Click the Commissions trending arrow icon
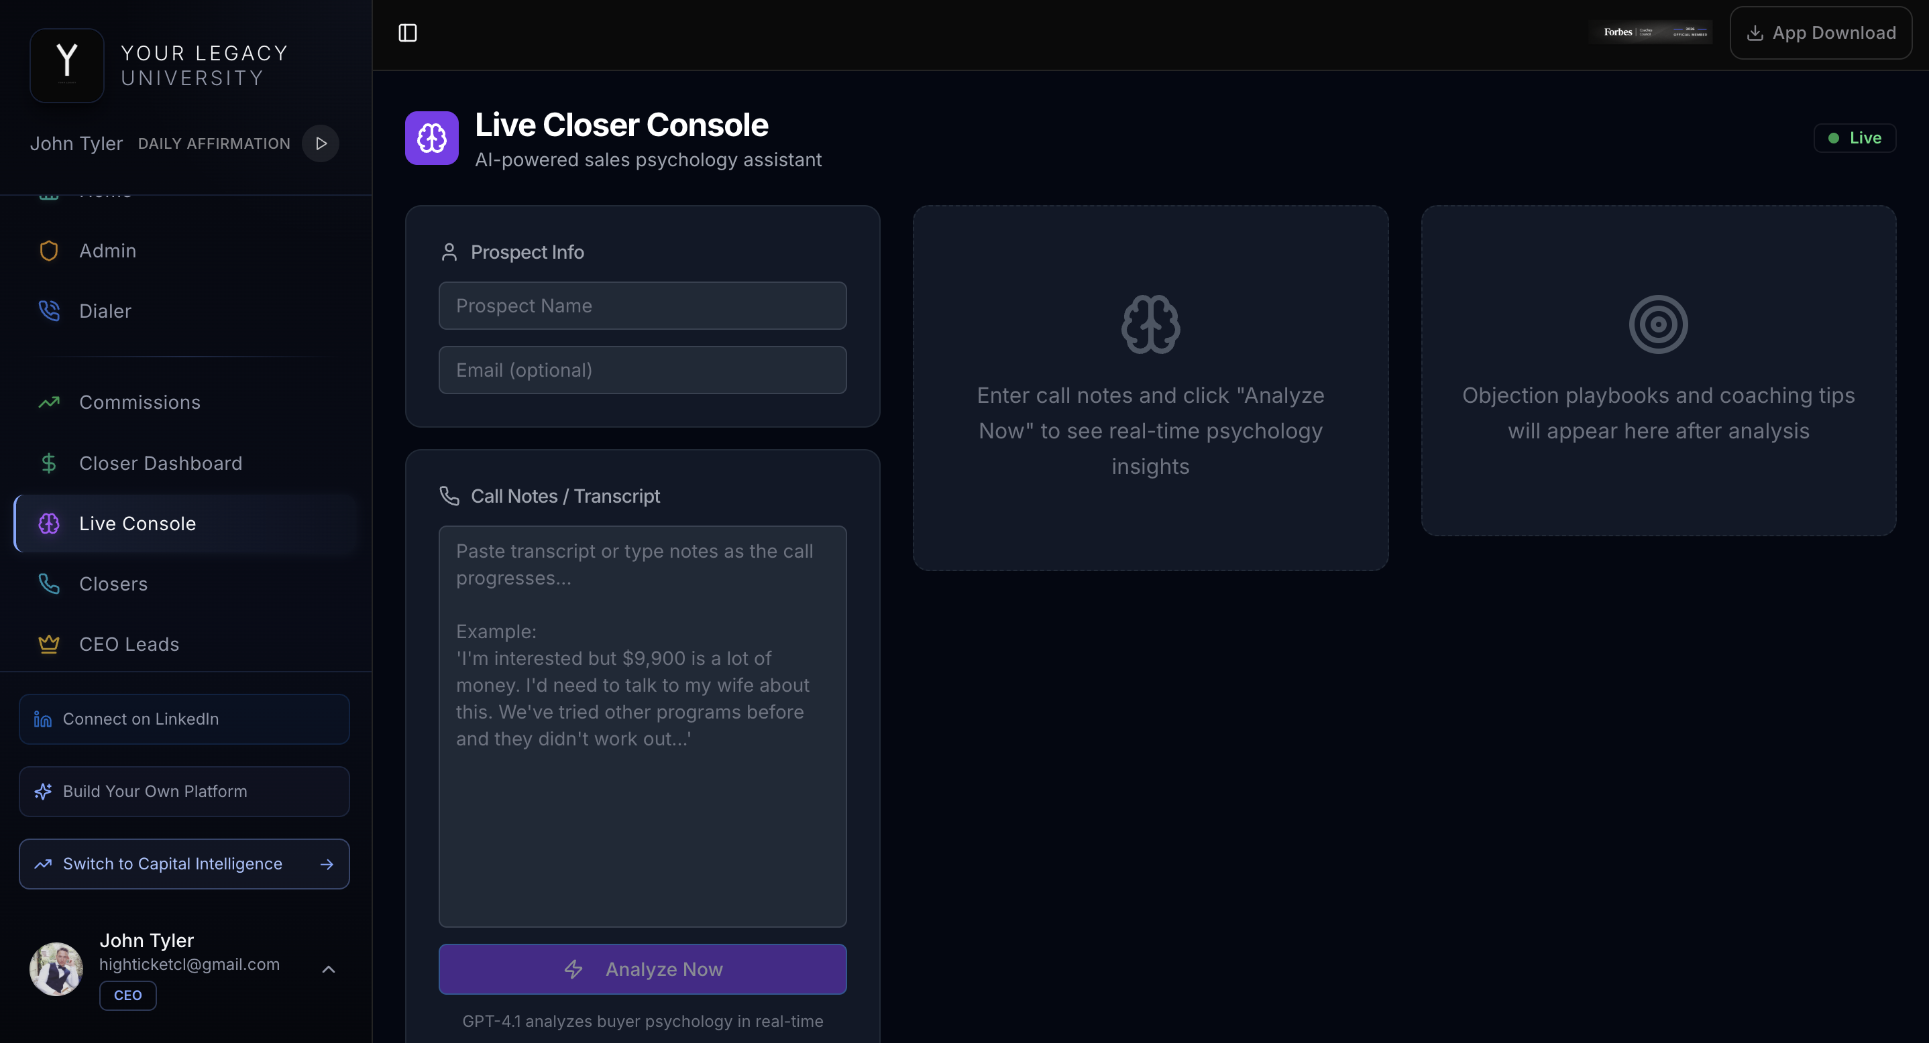The image size is (1929, 1043). click(49, 403)
